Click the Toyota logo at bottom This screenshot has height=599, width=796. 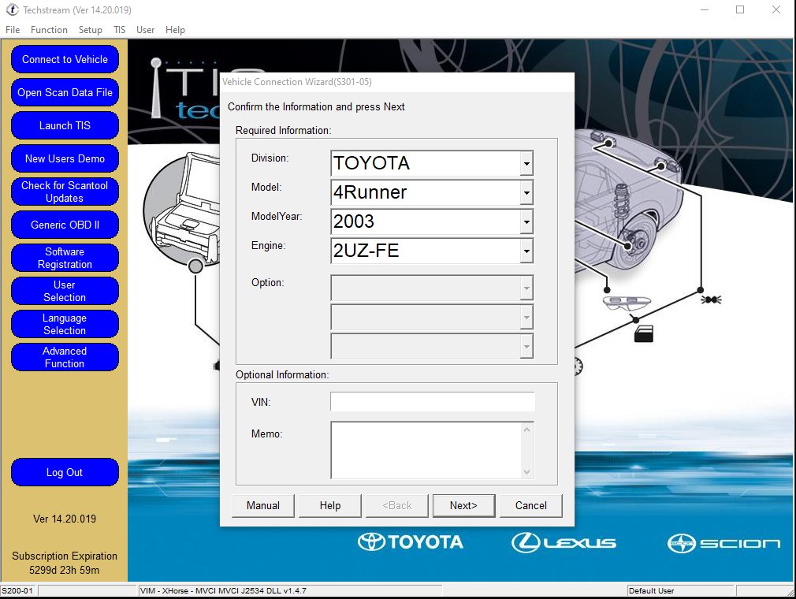pyautogui.click(x=410, y=542)
